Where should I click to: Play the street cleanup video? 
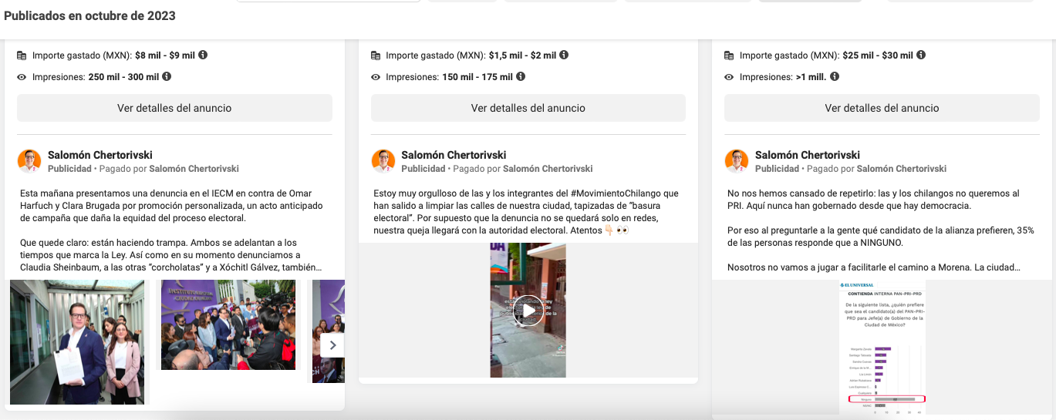tap(528, 311)
